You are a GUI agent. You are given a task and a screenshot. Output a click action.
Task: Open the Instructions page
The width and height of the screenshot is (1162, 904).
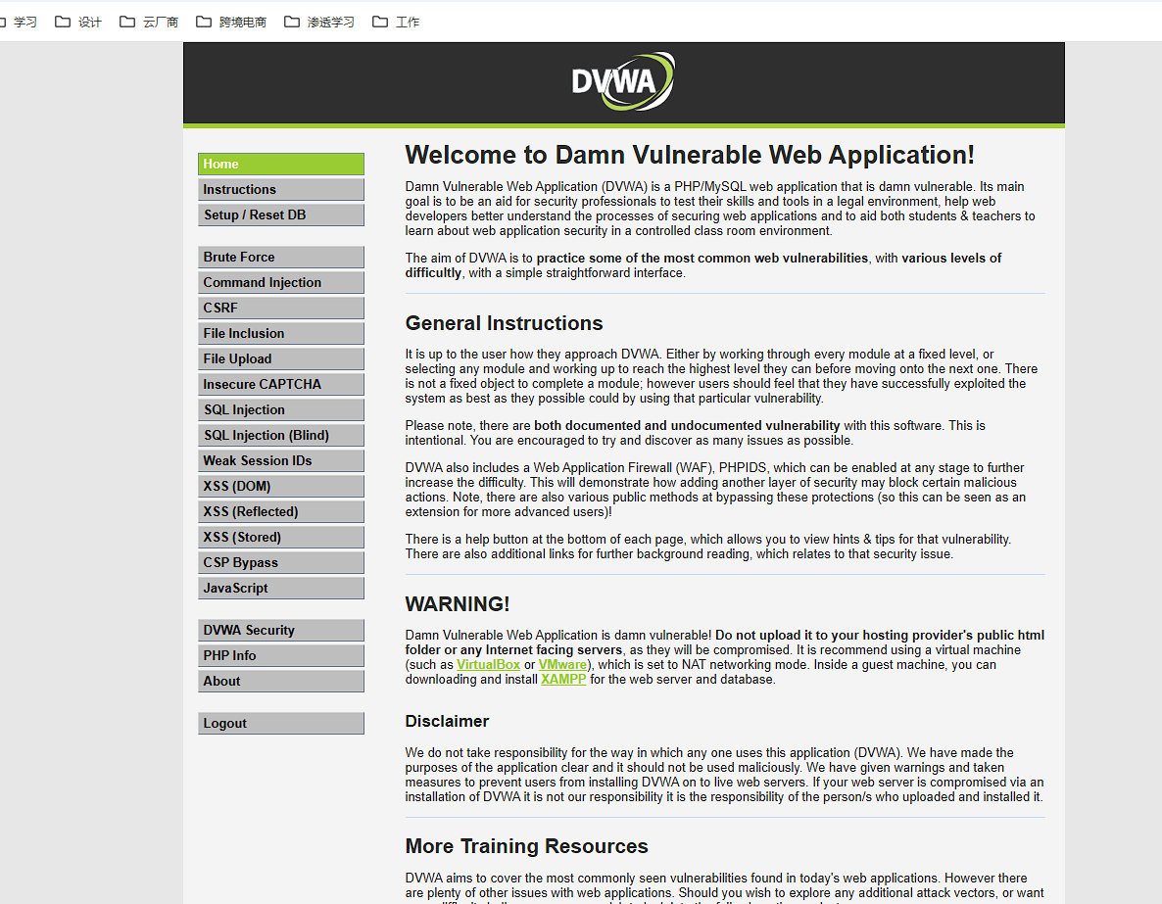click(280, 190)
